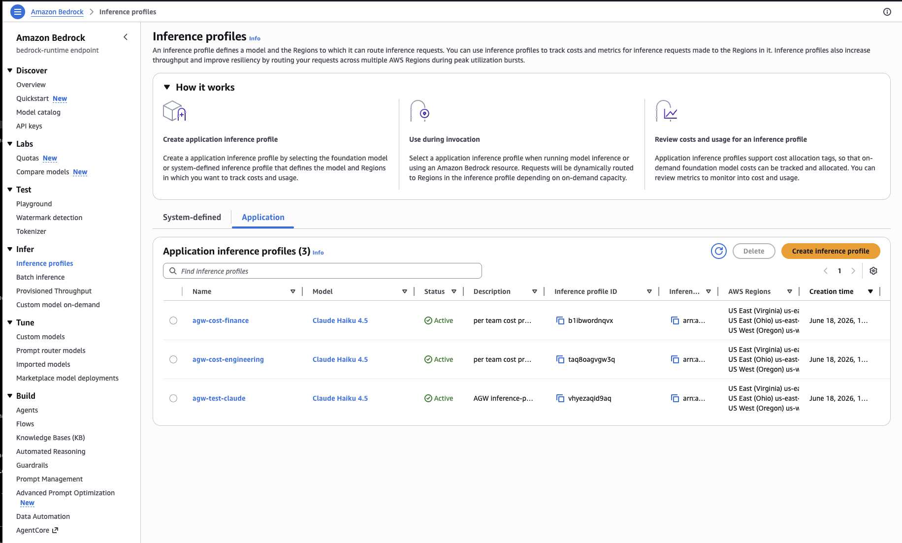Collapse the Infer navigation section

10,249
